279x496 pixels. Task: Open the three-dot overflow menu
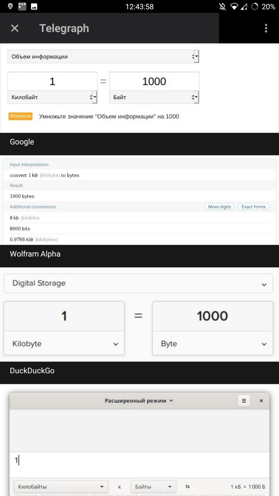(x=266, y=28)
